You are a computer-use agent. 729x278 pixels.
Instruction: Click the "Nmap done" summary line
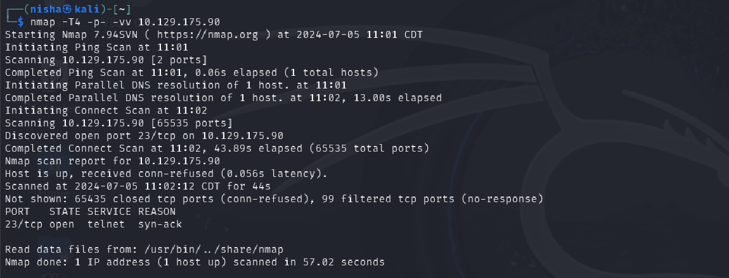point(195,262)
